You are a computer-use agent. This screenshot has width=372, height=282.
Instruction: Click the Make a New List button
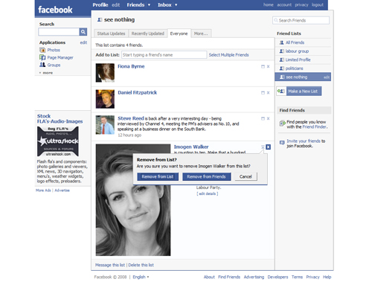[304, 91]
